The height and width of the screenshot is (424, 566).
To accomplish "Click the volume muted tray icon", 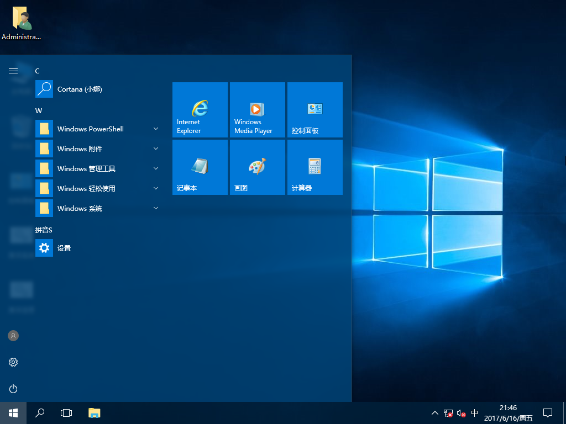I will click(461, 413).
